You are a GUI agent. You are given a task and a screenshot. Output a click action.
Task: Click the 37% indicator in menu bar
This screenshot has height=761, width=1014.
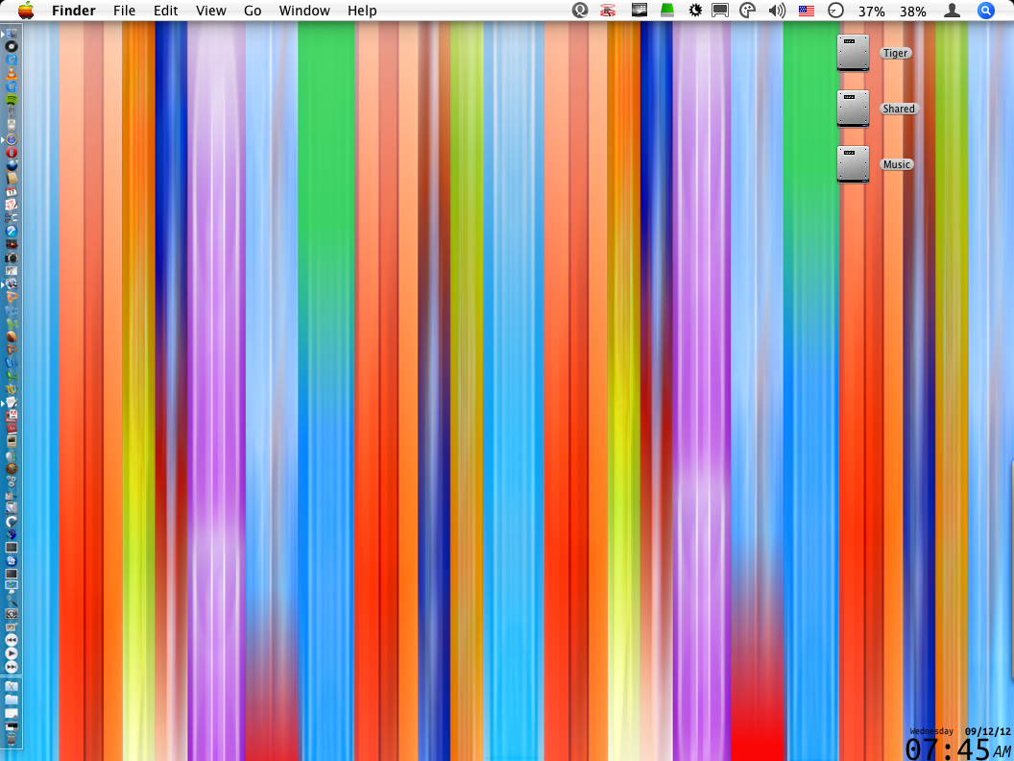click(x=871, y=11)
